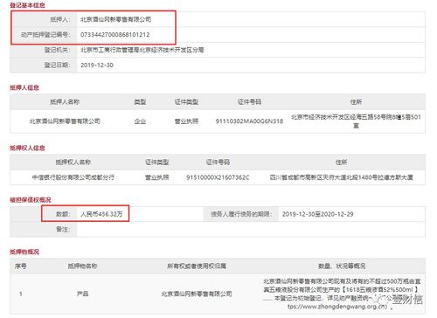Click the 抵押权人名称 column header
The image size is (437, 318).
(x=73, y=162)
